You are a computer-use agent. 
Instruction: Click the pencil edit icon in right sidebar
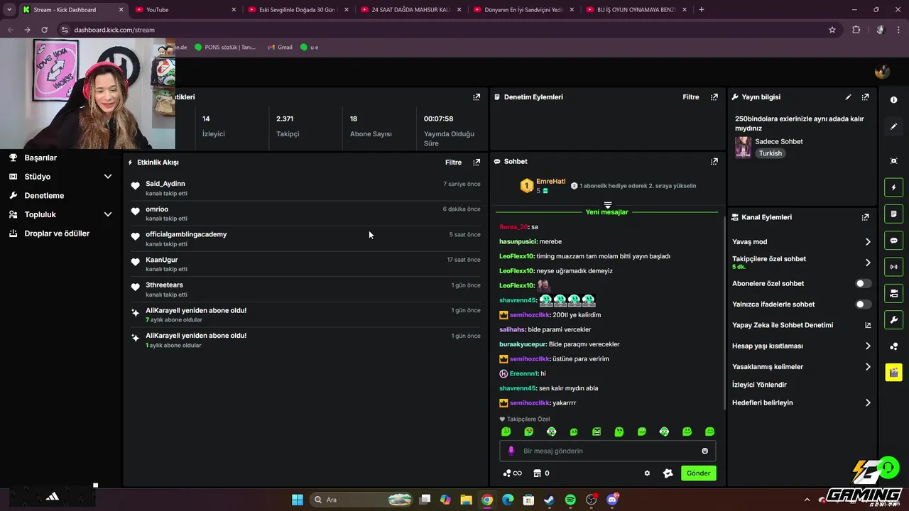click(x=893, y=126)
